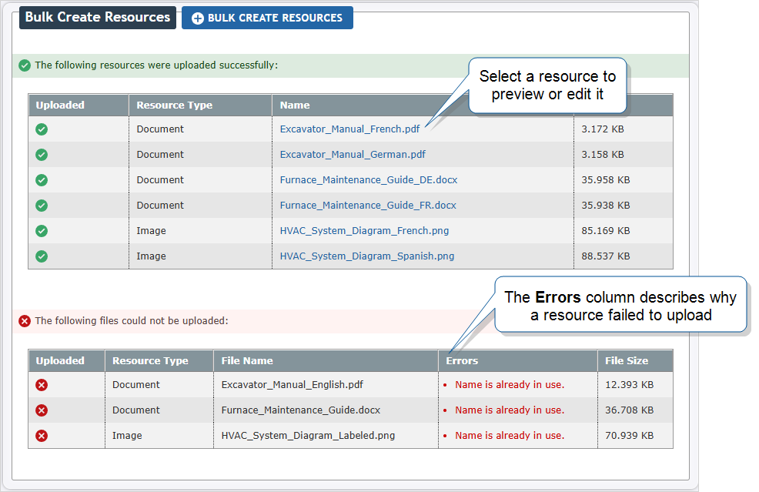Click error text for HVAC_System_Diagram_Labeled.png row
Image resolution: width=759 pixels, height=492 pixels.
pos(510,436)
